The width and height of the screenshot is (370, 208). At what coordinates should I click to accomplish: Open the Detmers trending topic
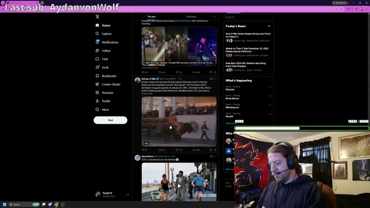point(230,90)
